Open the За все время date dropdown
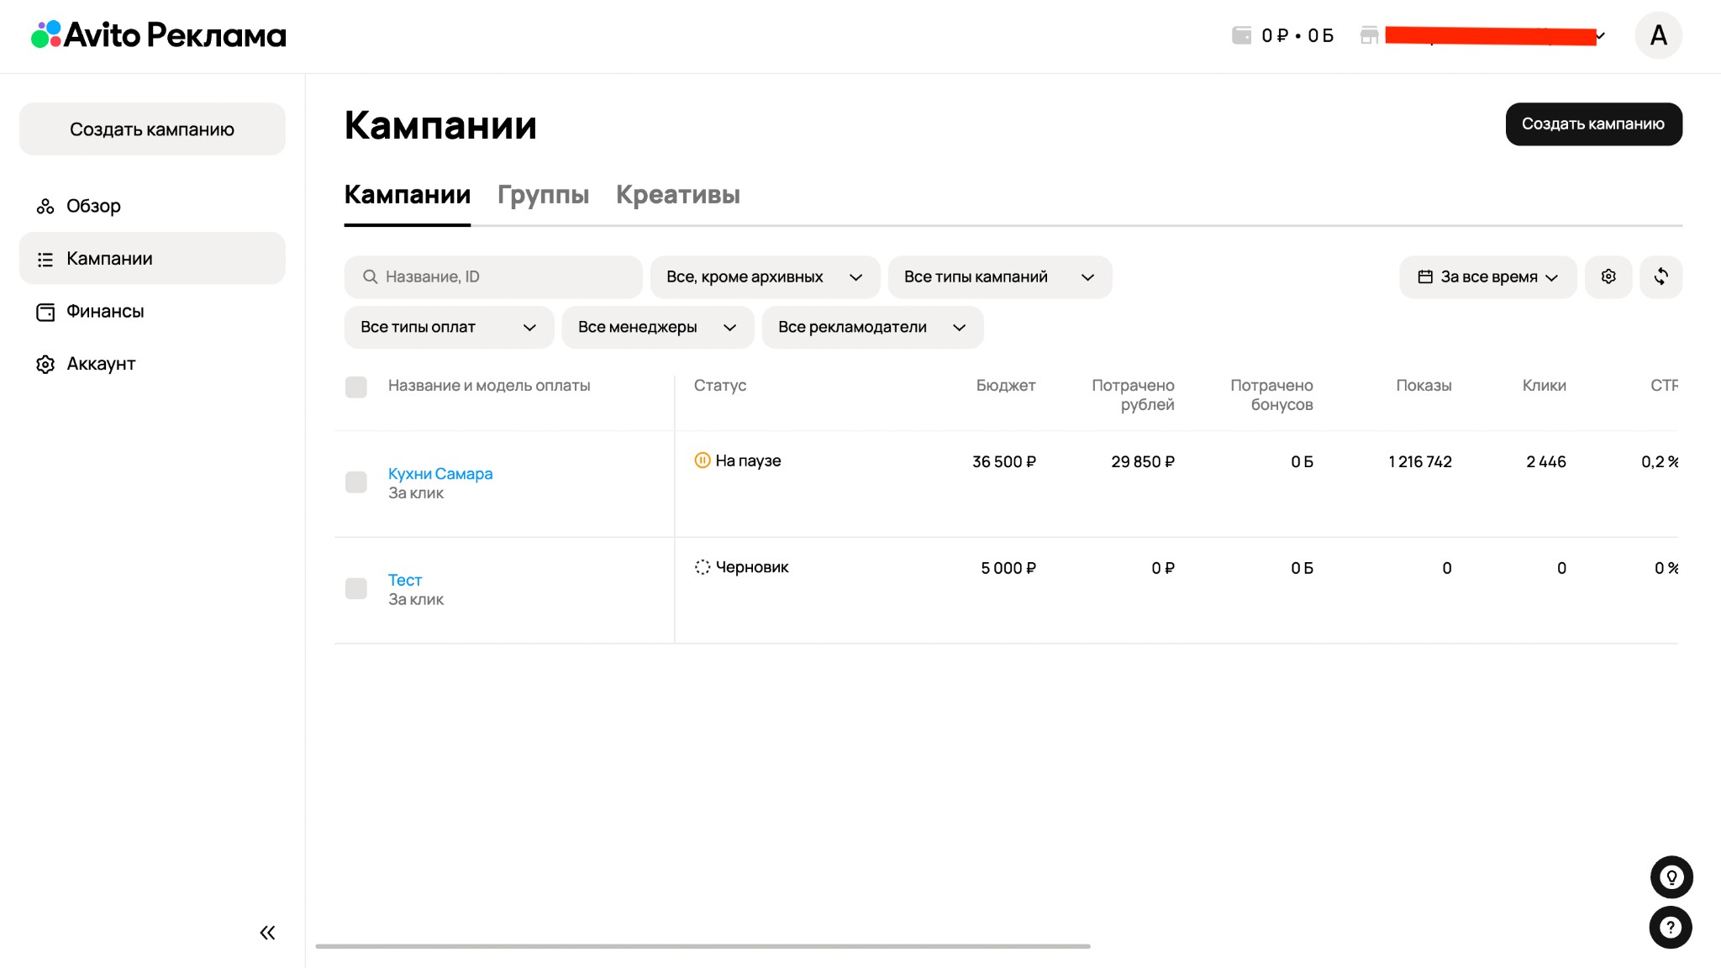This screenshot has height=968, width=1721. pos(1487,277)
